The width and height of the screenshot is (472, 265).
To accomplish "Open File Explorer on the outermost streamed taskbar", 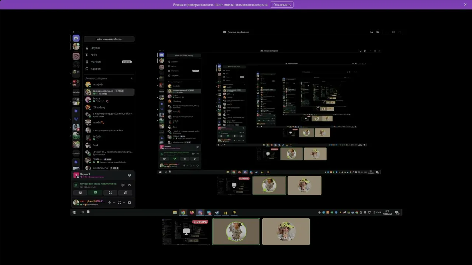I will coord(175,212).
